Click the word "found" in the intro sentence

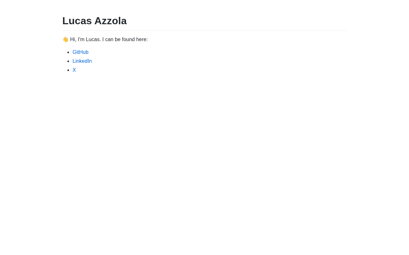(x=128, y=40)
